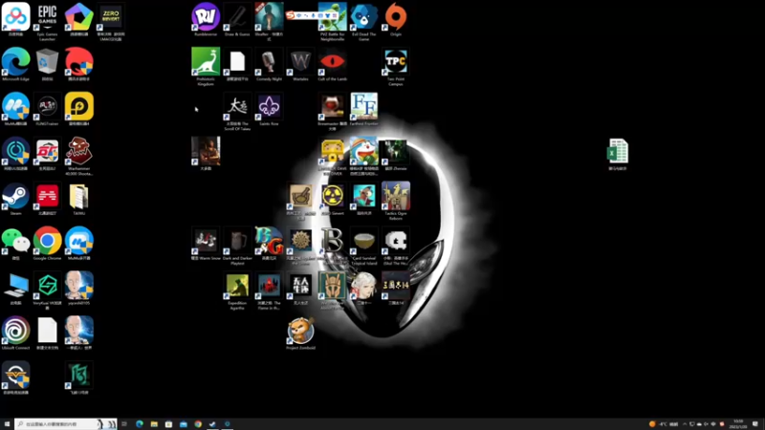
Task: Select the One Punch Man World icon
Action: click(x=79, y=331)
